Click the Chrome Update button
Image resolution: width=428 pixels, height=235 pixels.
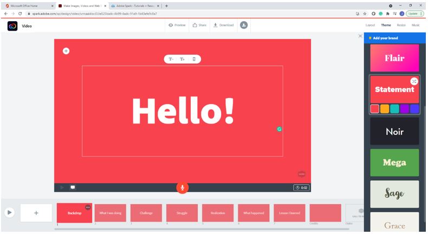[x=414, y=14]
